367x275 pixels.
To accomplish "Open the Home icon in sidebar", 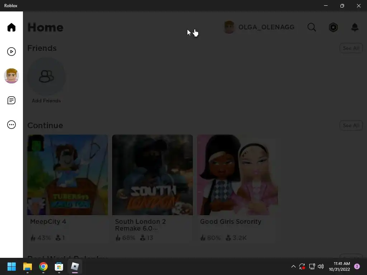I will [x=11, y=27].
